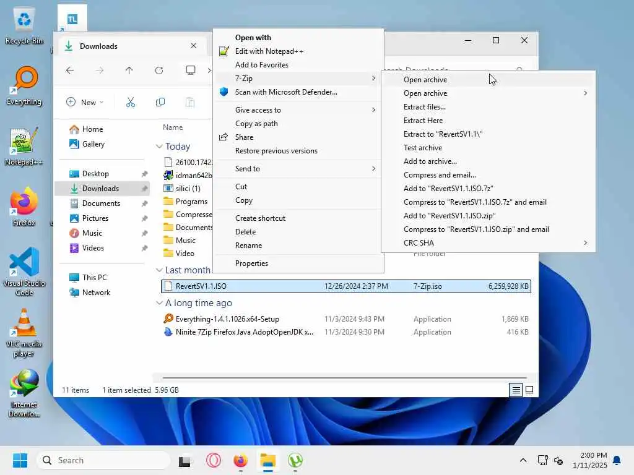Open notification bell in system tray
Image resolution: width=634 pixels, height=475 pixels.
[617, 460]
